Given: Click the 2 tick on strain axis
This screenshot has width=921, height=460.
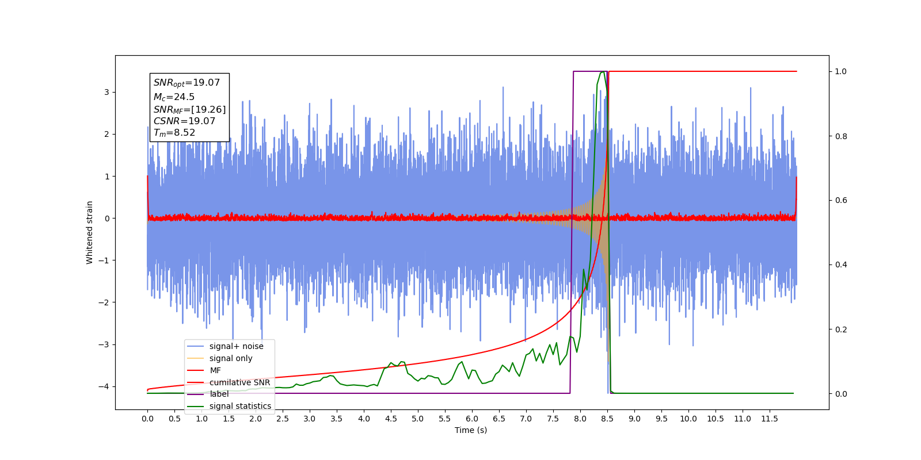Looking at the screenshot, I should (106, 134).
